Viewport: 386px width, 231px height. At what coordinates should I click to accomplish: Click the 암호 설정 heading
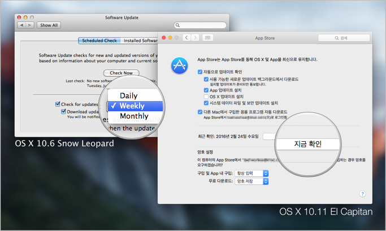point(205,152)
